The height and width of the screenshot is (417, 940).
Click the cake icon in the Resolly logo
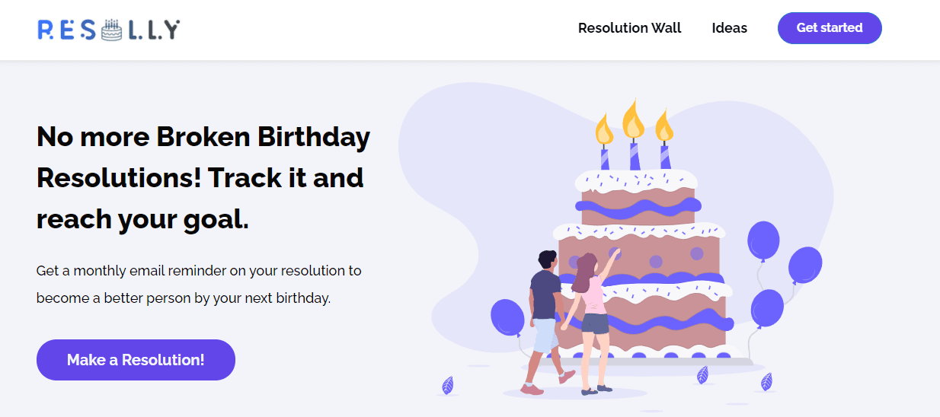click(111, 30)
